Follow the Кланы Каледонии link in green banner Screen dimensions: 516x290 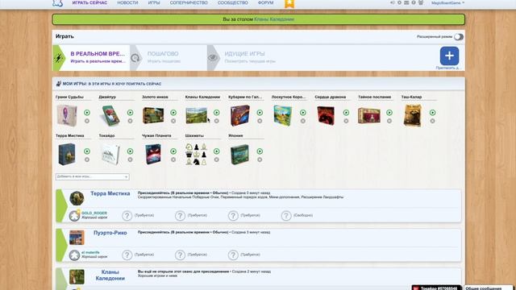[274, 19]
